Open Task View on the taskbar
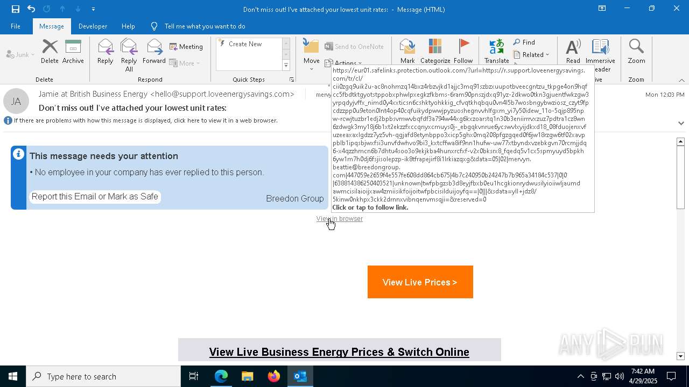Image resolution: width=689 pixels, height=387 pixels. (194, 376)
